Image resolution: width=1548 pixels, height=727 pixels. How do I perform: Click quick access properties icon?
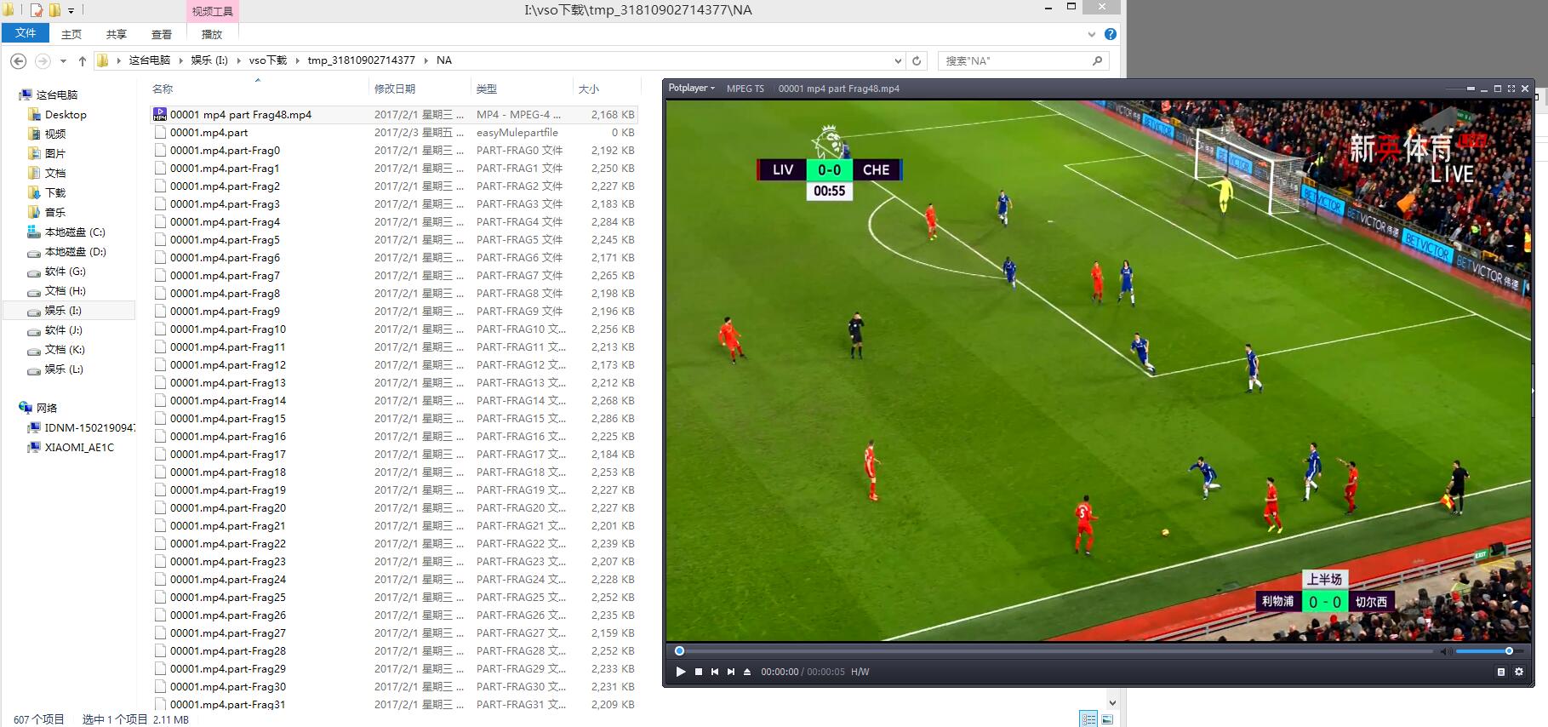tap(37, 10)
